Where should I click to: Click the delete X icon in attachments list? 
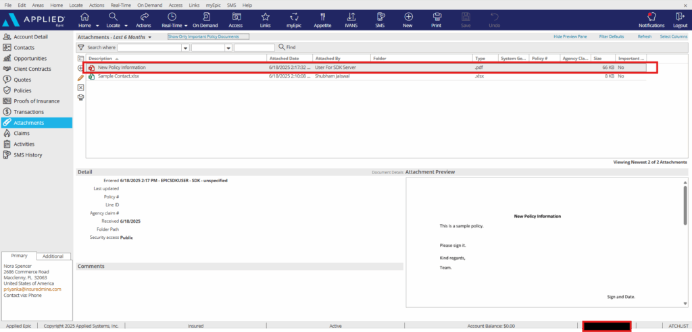tap(81, 87)
